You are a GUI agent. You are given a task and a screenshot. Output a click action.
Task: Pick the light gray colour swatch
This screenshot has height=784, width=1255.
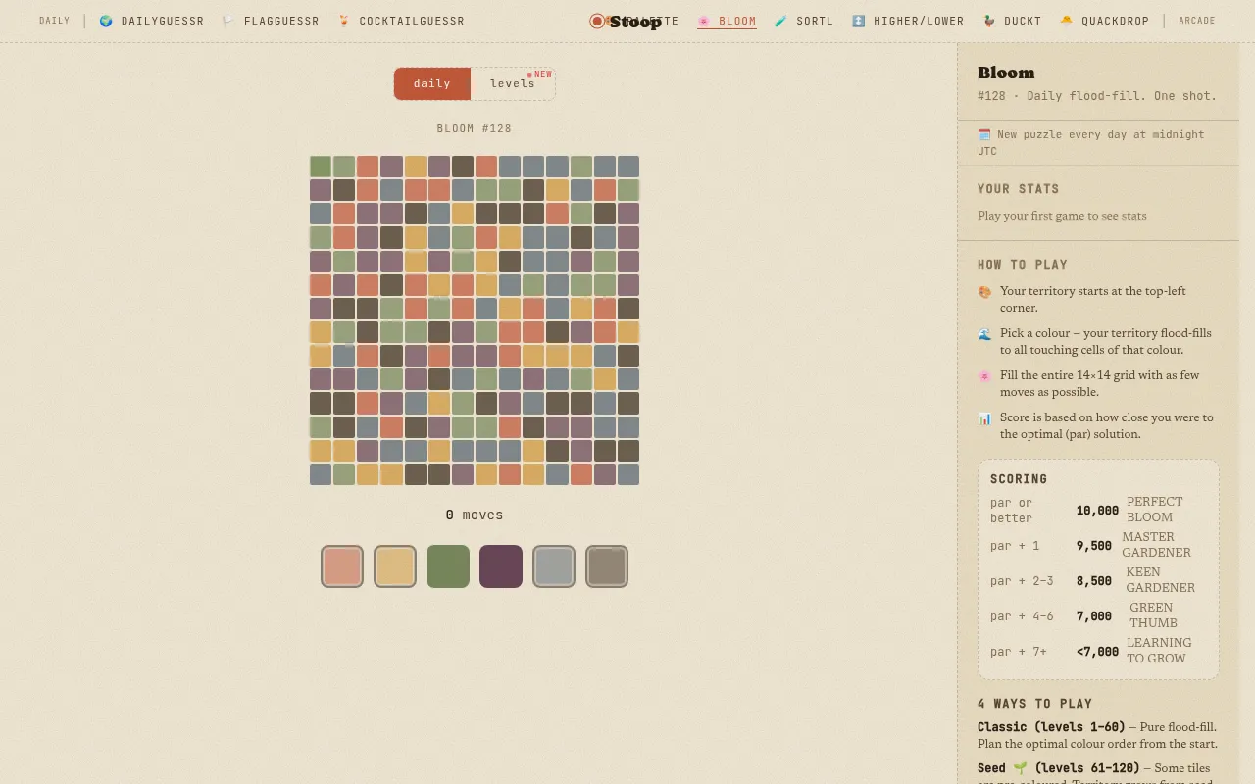[554, 566]
